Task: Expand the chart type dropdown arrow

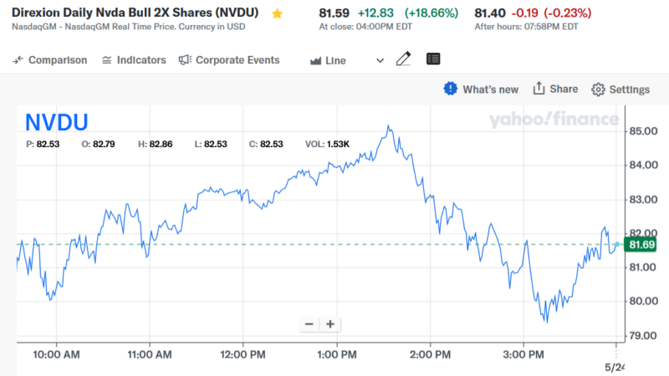Action: click(x=380, y=60)
